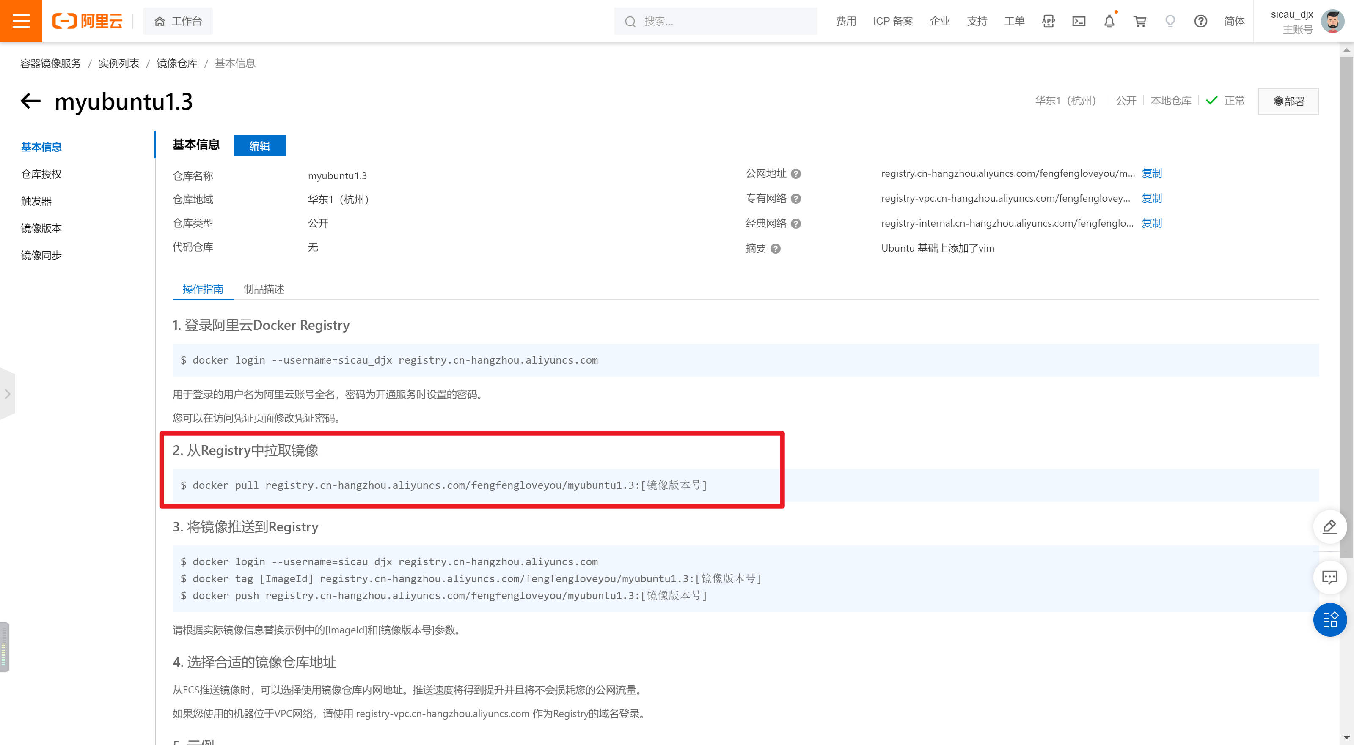Open the Cloud Shell terminal icon

point(1079,21)
